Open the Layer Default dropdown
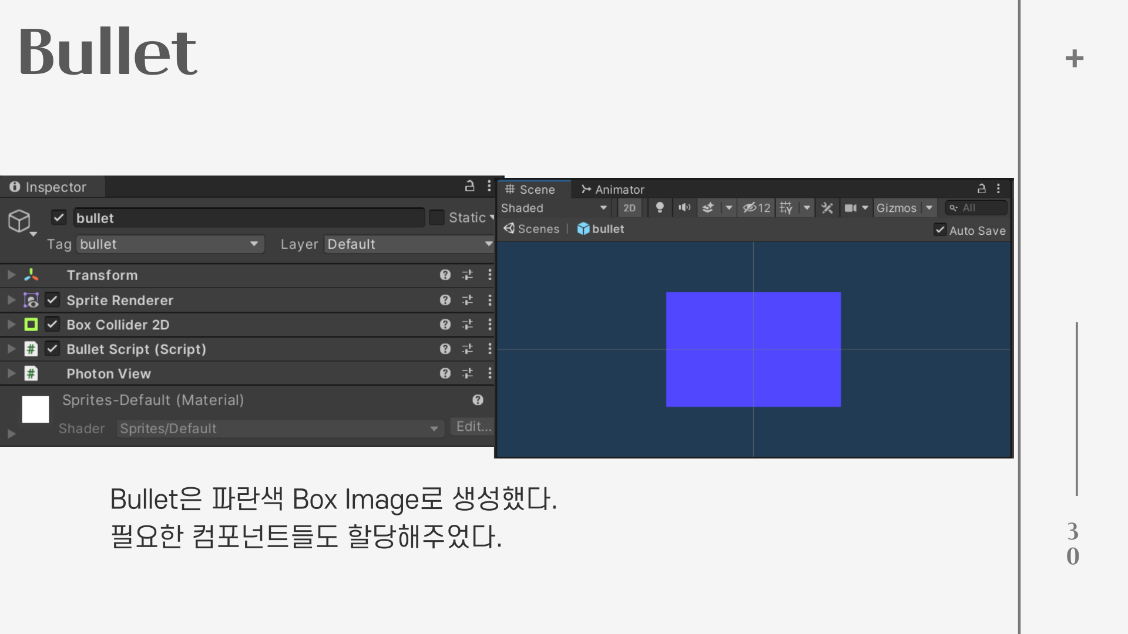1128x634 pixels. 409,244
